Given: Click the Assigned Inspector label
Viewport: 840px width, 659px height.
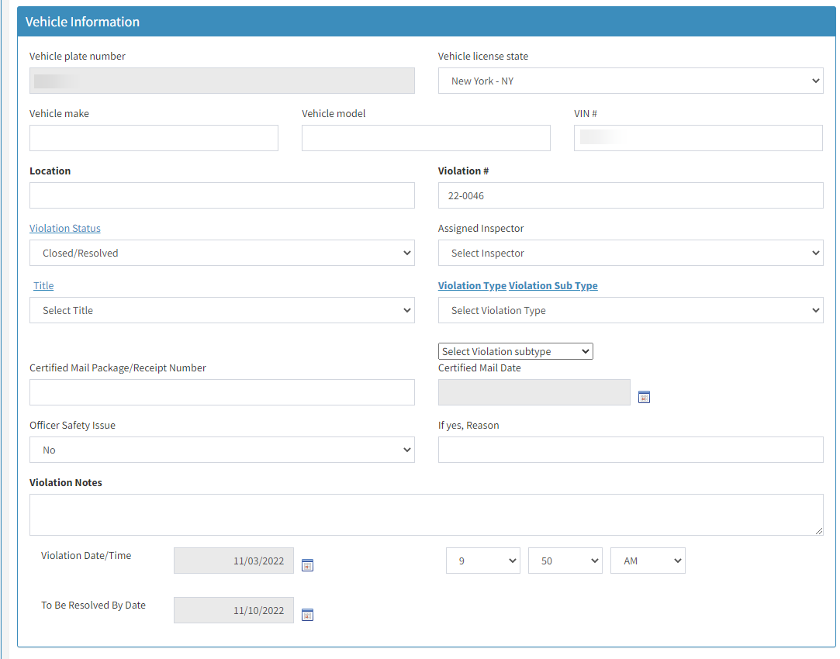Looking at the screenshot, I should click(x=481, y=228).
